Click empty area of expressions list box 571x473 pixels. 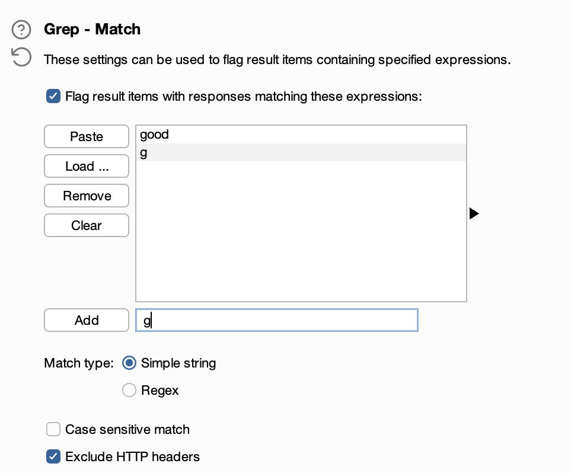(301, 231)
